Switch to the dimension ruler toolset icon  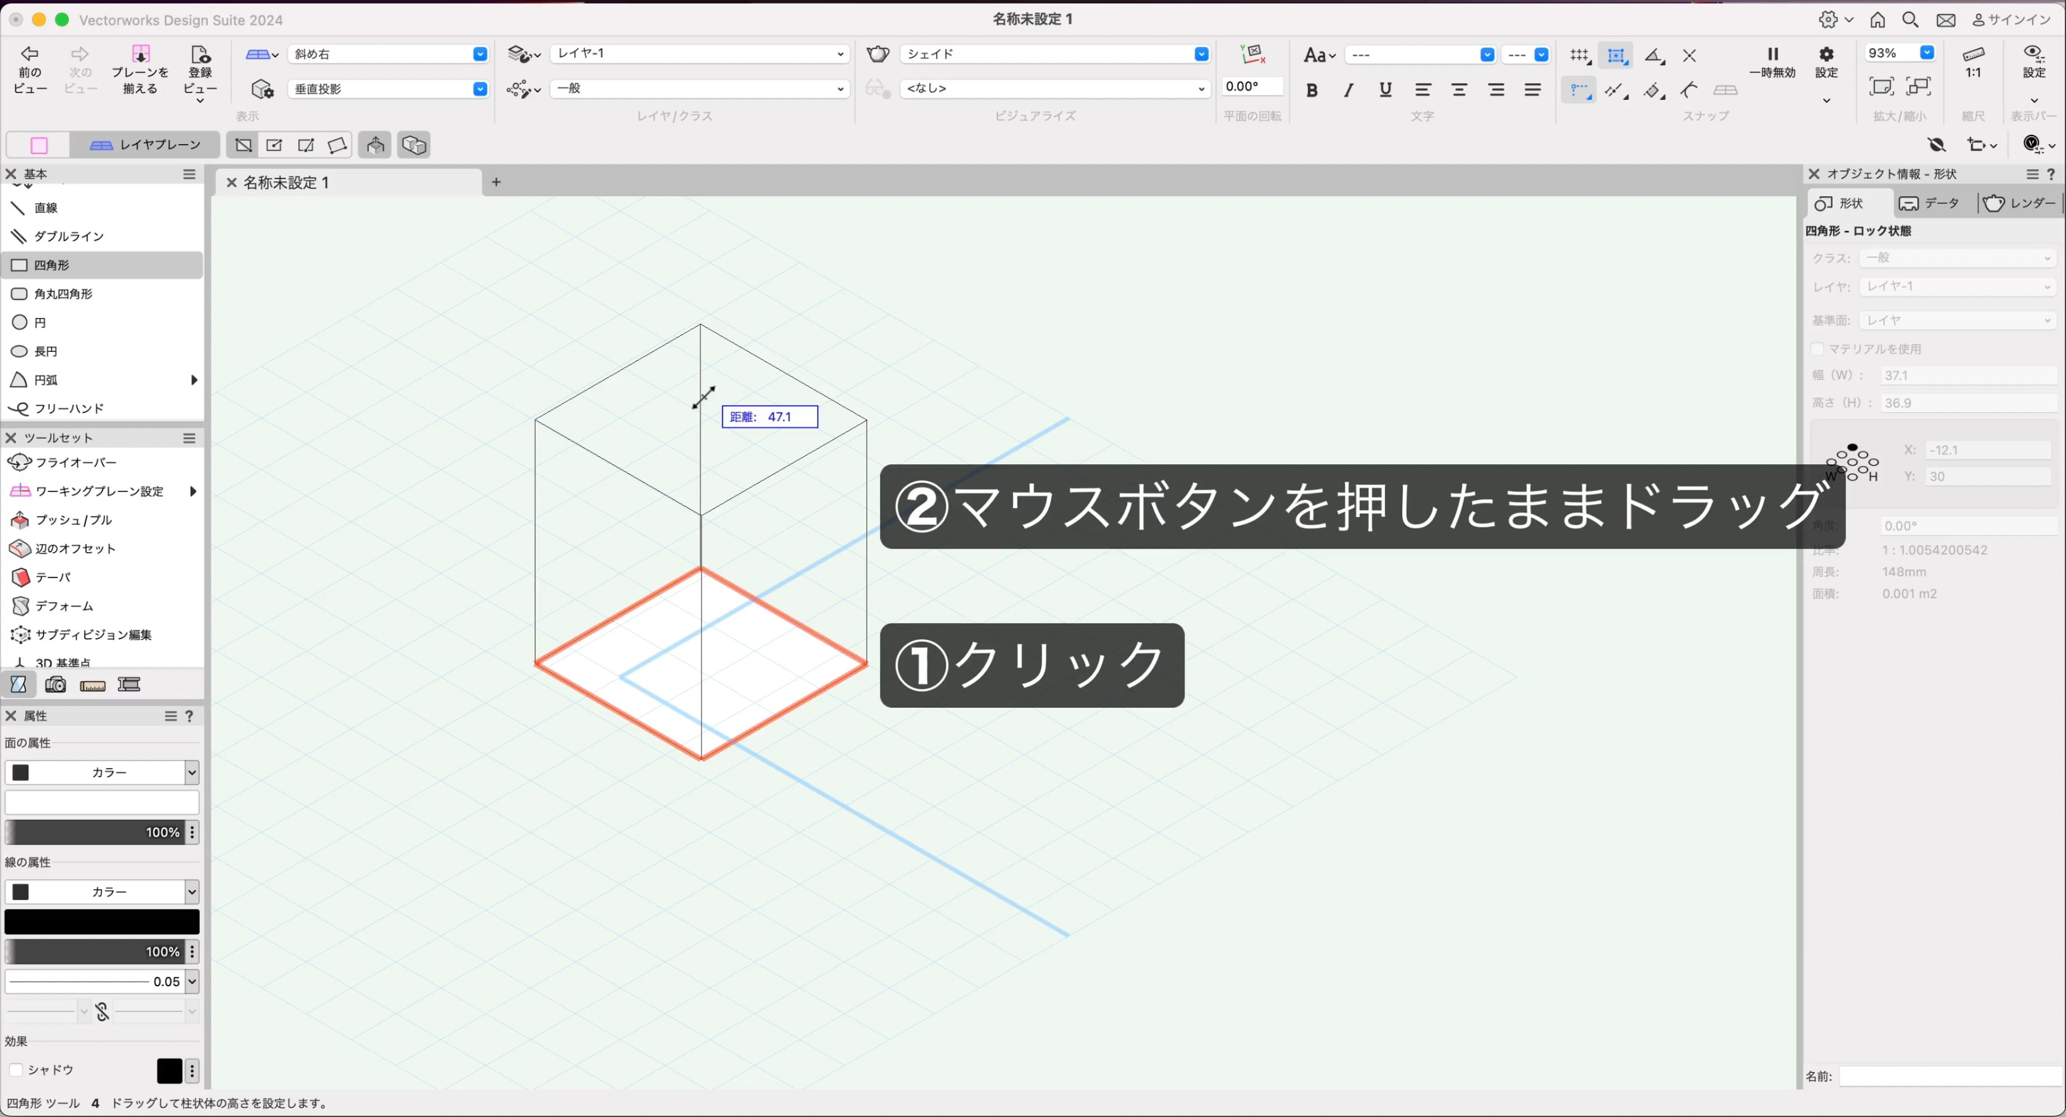pos(92,685)
